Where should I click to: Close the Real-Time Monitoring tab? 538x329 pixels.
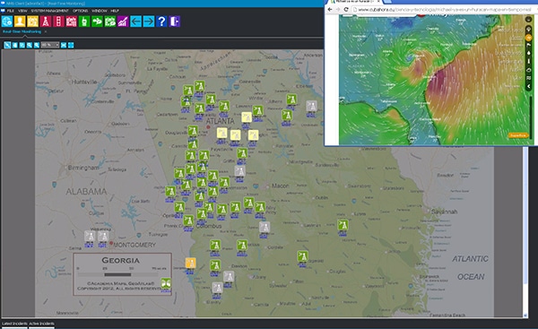point(46,31)
